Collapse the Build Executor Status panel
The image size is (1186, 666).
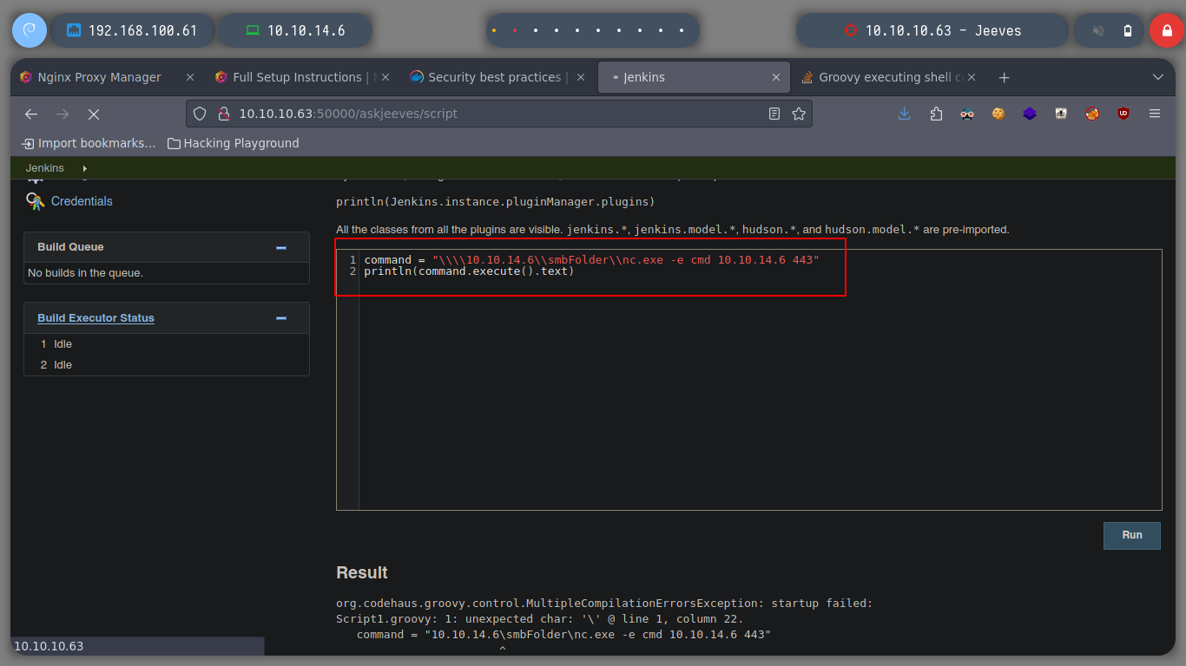pyautogui.click(x=281, y=318)
